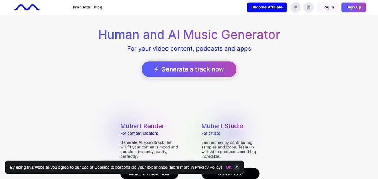378x179 pixels.
Task: Click the Mubert Render heading
Action: coord(142,126)
